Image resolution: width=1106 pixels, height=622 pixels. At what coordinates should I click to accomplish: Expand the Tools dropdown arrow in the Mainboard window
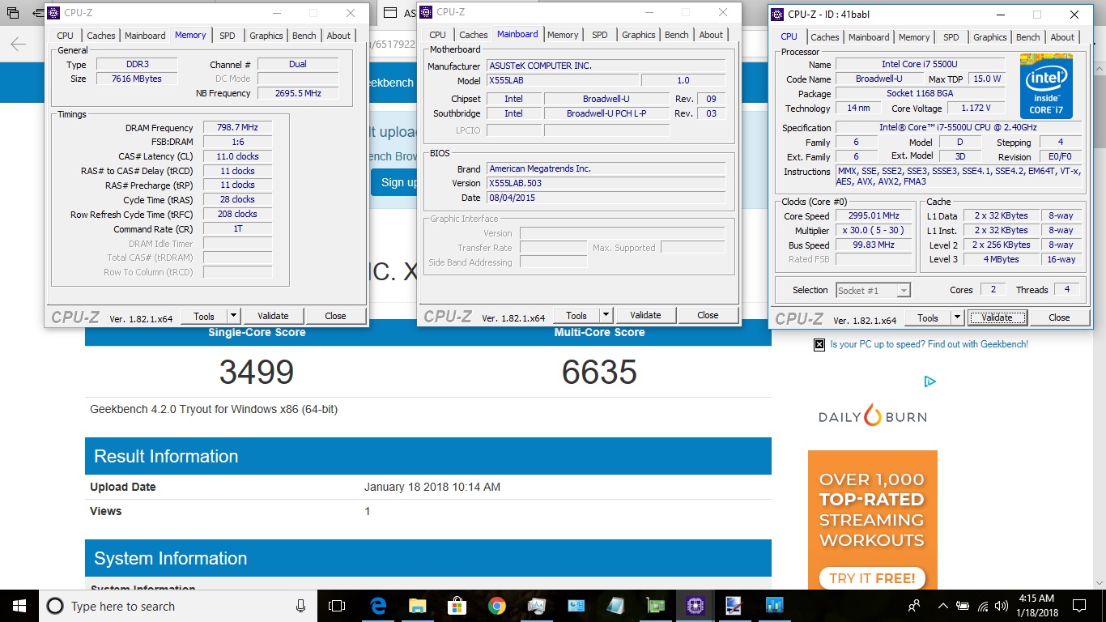coord(606,315)
